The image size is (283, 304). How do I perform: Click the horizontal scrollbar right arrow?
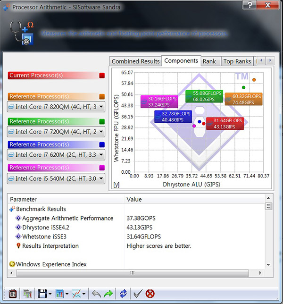tap(260, 273)
